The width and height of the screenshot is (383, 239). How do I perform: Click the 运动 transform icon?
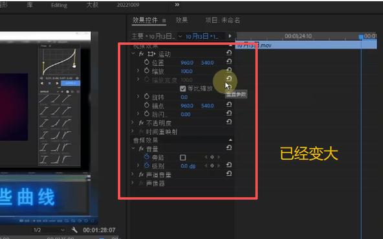151,54
